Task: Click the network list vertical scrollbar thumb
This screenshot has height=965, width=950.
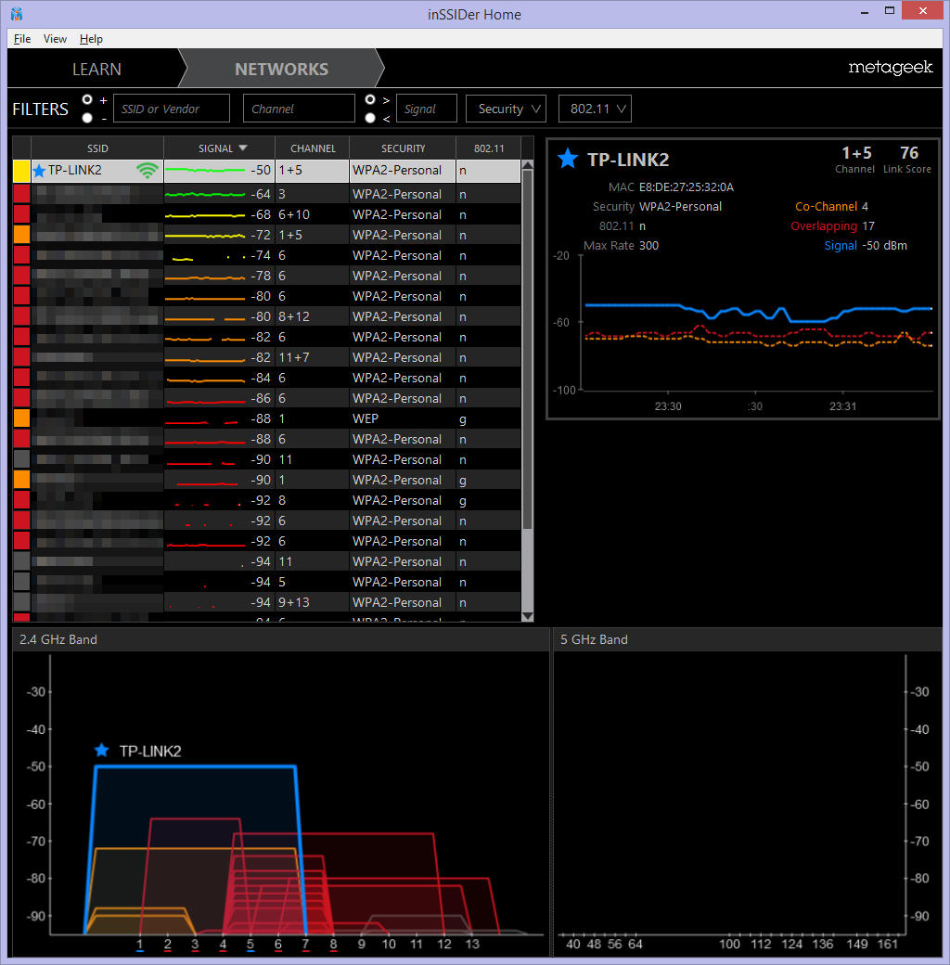Action: (527, 350)
